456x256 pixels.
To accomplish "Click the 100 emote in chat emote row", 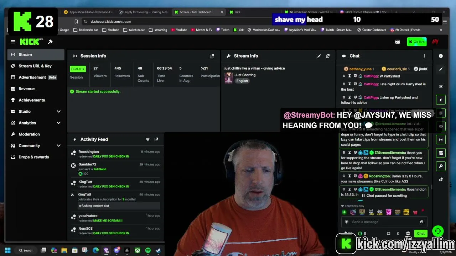I will pos(353,212).
